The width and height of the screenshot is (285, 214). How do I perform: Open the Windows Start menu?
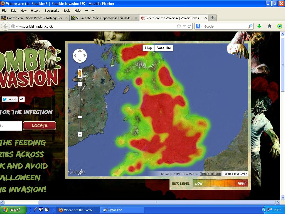pyautogui.click(x=13, y=210)
